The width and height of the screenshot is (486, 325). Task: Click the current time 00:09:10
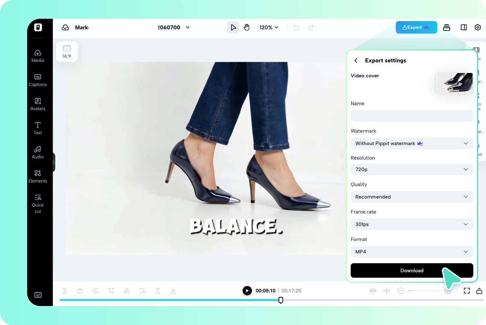click(x=266, y=291)
